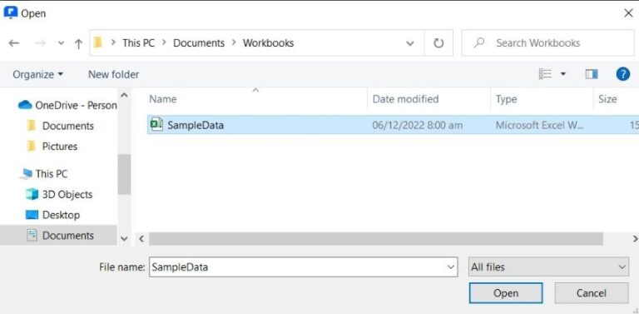Select the SampleData Excel file icon
This screenshot has width=639, height=314.
[156, 124]
